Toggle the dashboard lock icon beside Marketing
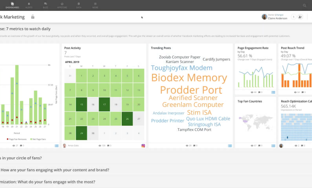Viewport: 312px width, 188px height. [33, 17]
